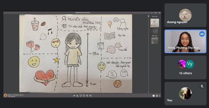
Task: Select the Hồng Phương Thy video tile
Action: click(185, 41)
